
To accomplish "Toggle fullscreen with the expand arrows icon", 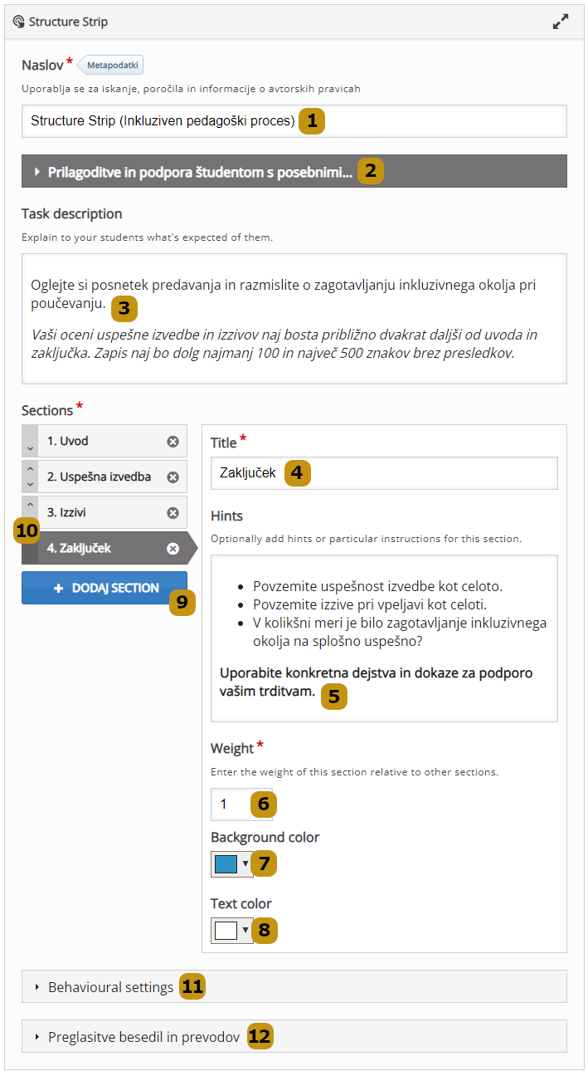I will coord(561,22).
